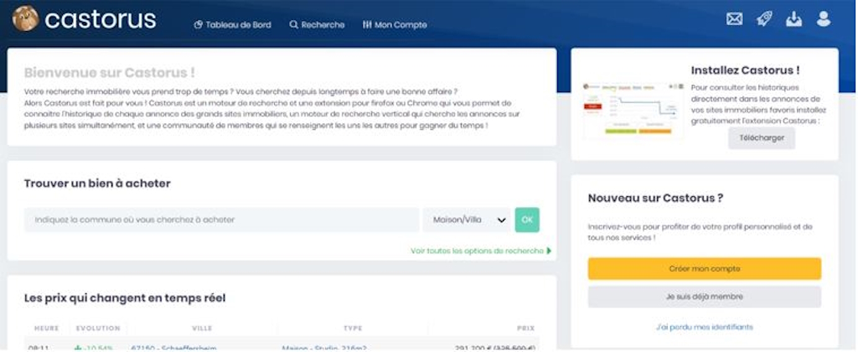This screenshot has width=858, height=352.
Task: Open Tableau de Bord menu
Action: [233, 24]
